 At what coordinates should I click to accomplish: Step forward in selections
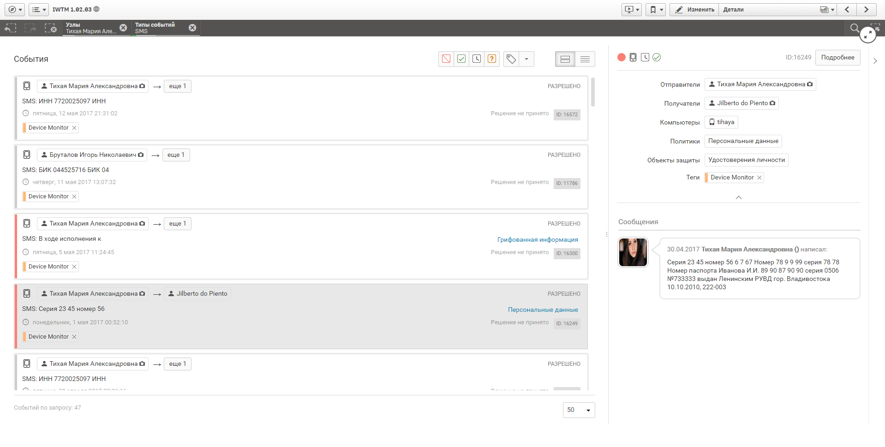click(x=30, y=28)
